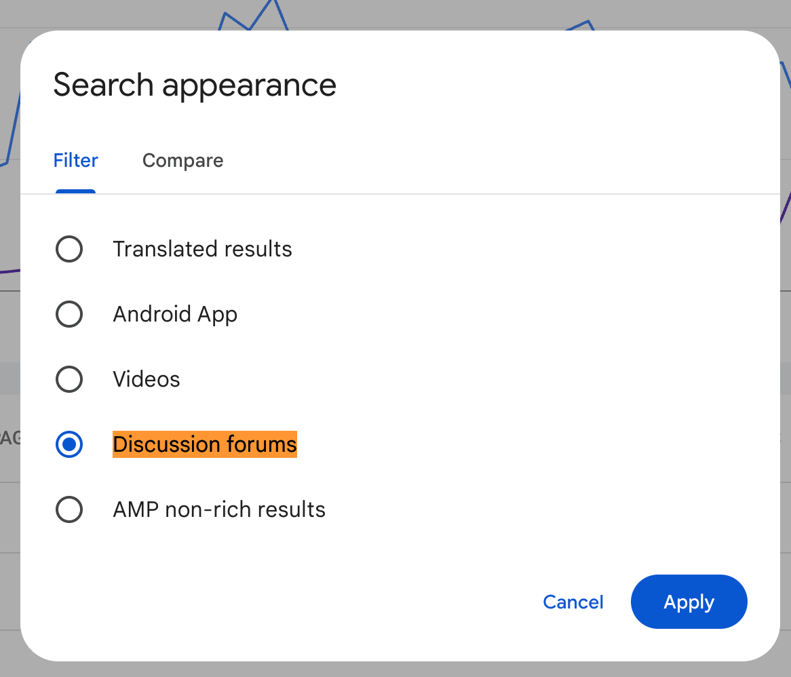Open the Filter tab

click(x=75, y=161)
